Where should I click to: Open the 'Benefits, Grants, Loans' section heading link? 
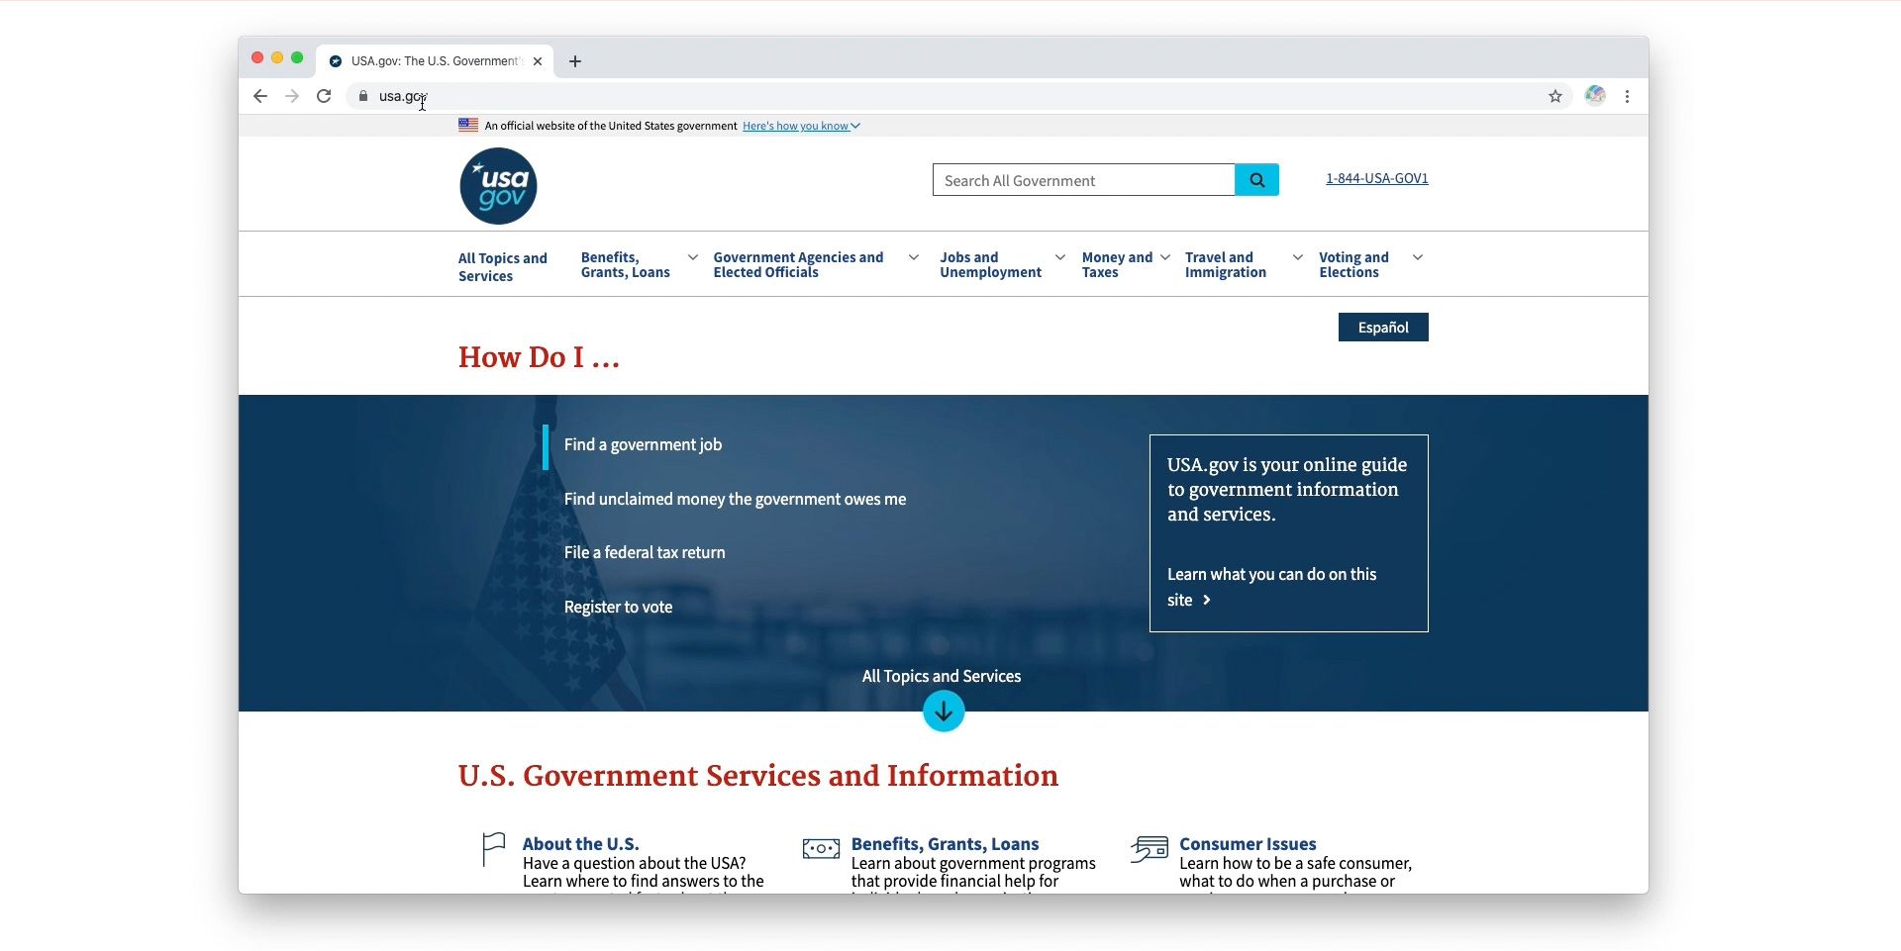(946, 844)
